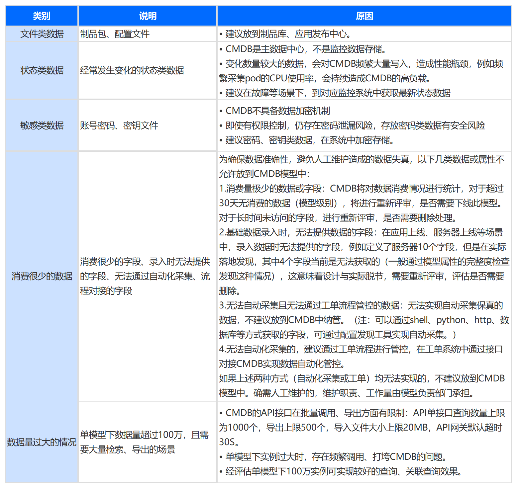Image resolution: width=517 pixels, height=488 pixels.
Task: Click the 类别 column header
Action: (x=42, y=16)
